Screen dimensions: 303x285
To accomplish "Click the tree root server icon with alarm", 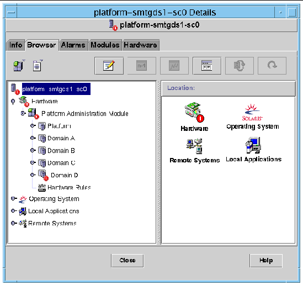I will point(15,89).
